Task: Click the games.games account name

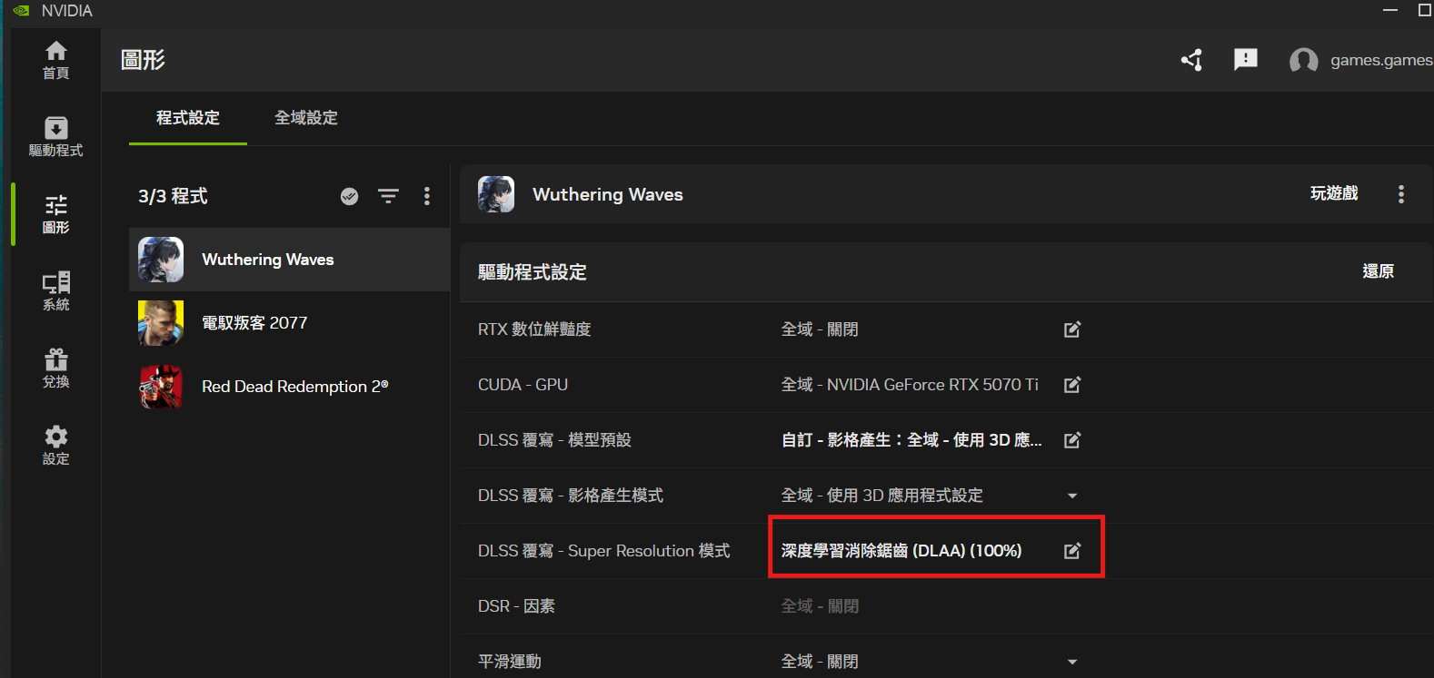Action: (x=1381, y=60)
